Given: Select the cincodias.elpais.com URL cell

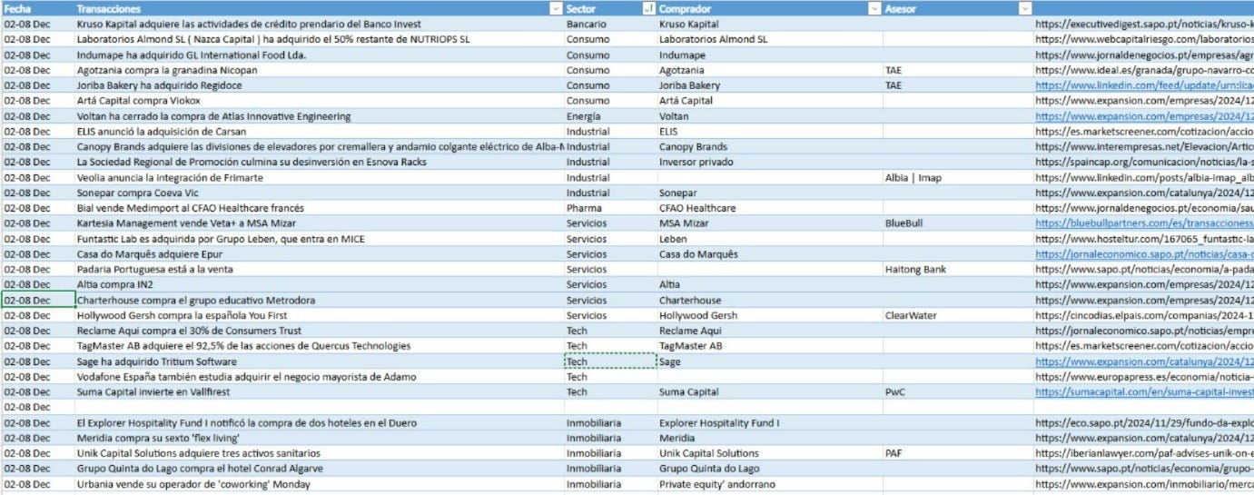Looking at the screenshot, I should (1144, 315).
